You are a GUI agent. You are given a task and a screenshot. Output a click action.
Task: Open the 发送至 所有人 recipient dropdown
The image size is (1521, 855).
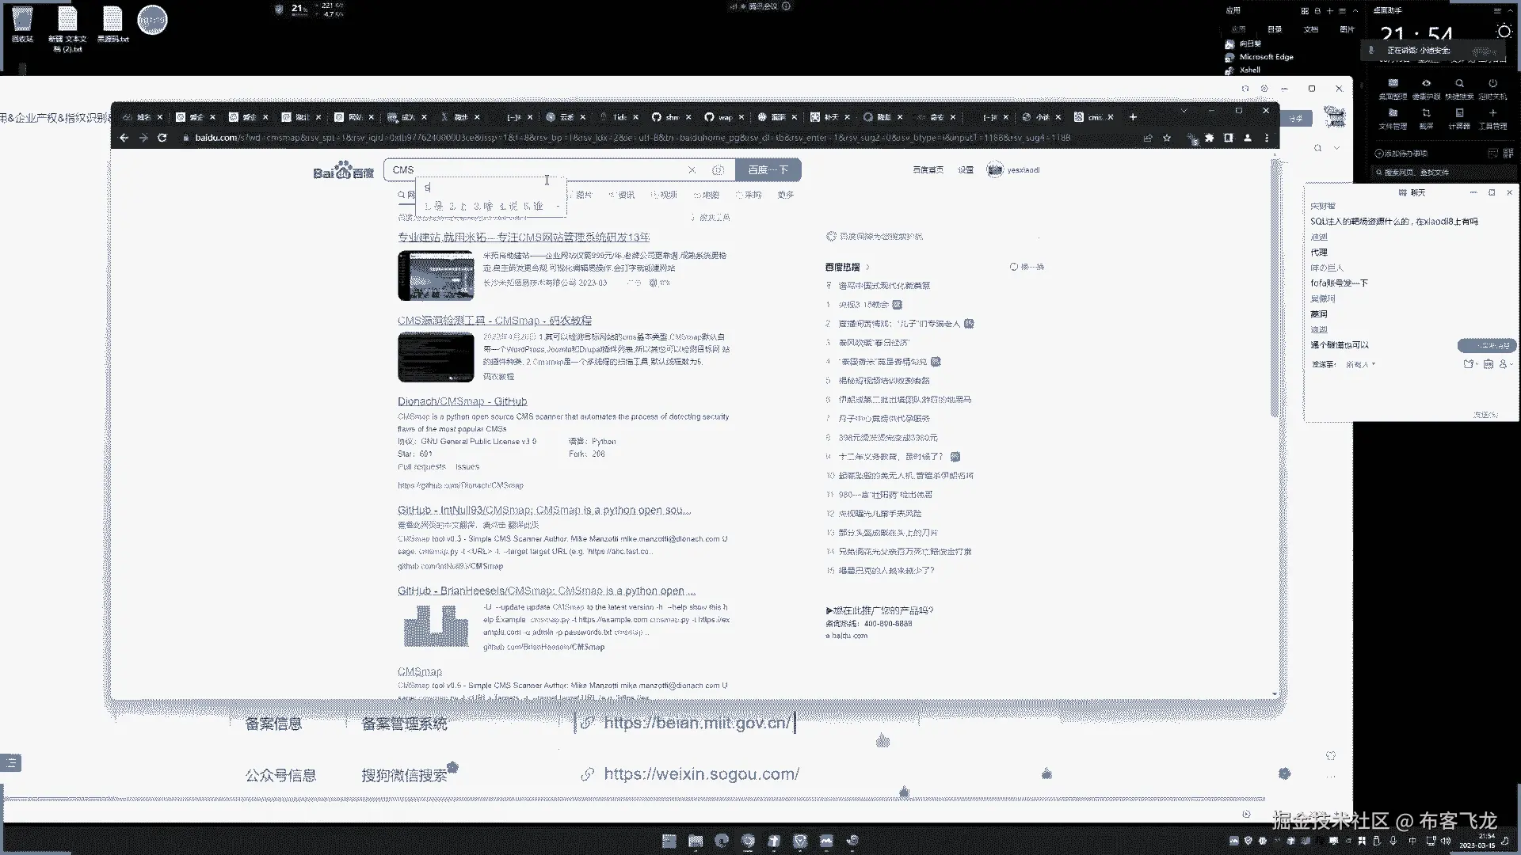point(1361,365)
